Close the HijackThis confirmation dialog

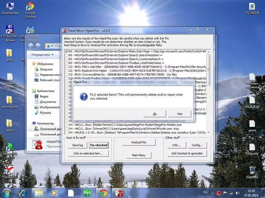(187, 81)
